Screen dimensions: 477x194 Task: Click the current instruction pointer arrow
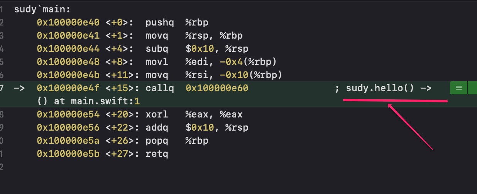pyautogui.click(x=19, y=88)
